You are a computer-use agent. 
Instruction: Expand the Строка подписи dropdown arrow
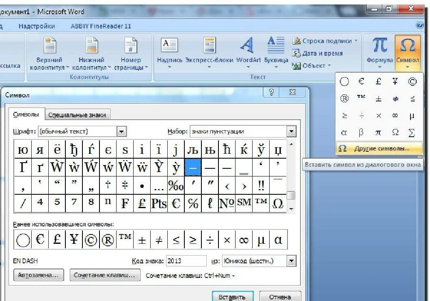356,41
